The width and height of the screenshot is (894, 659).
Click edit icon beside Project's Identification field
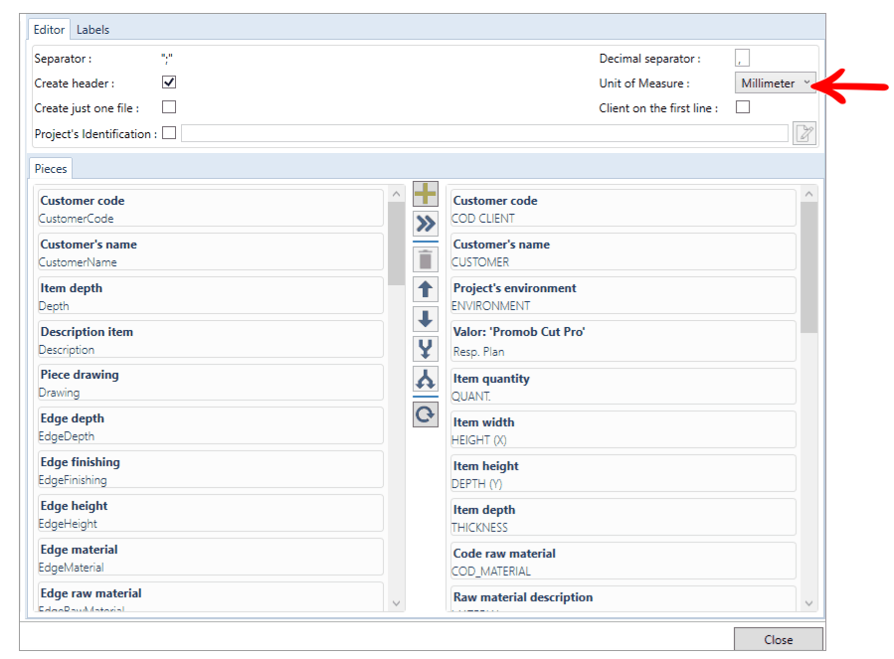pos(805,133)
